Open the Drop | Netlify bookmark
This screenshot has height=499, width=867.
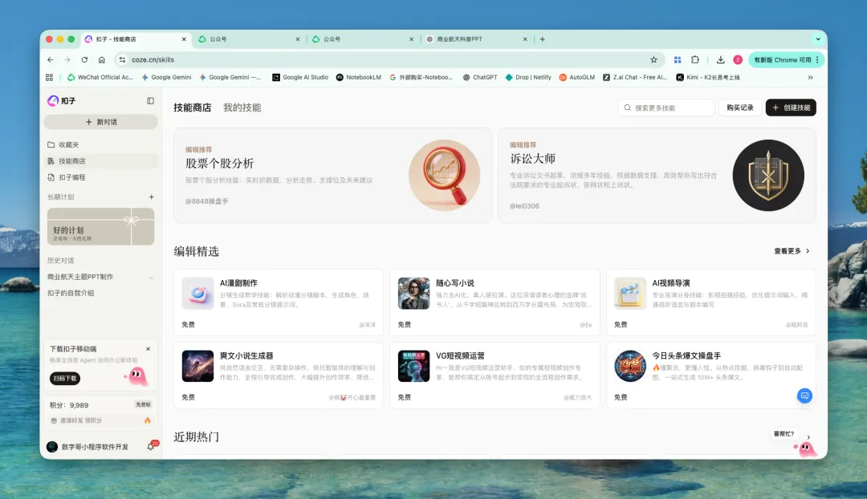point(528,77)
